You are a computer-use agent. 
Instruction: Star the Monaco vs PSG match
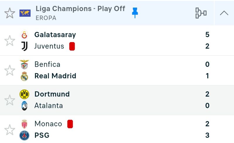tap(10, 130)
